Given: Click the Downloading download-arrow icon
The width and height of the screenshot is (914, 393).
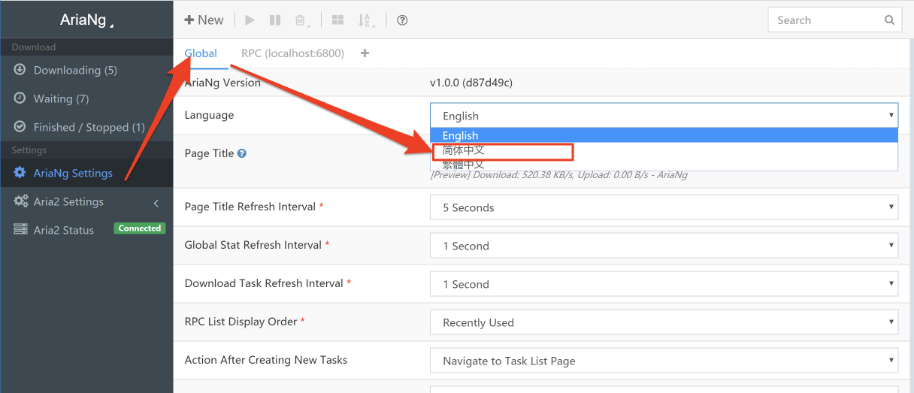Looking at the screenshot, I should pyautogui.click(x=20, y=70).
